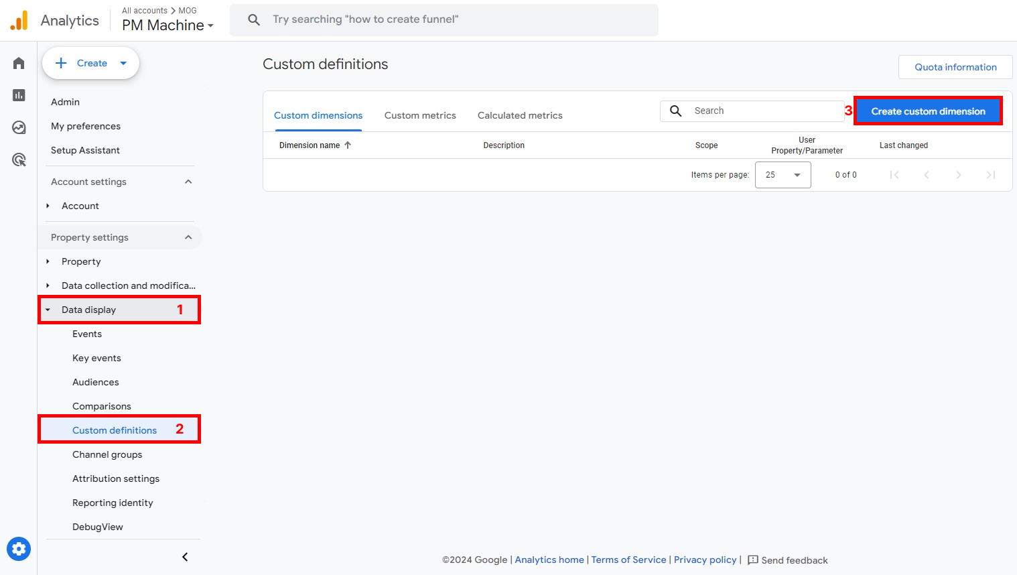Switch to the Calculated metrics tab
Viewport: 1017px width, 575px height.
tap(520, 115)
